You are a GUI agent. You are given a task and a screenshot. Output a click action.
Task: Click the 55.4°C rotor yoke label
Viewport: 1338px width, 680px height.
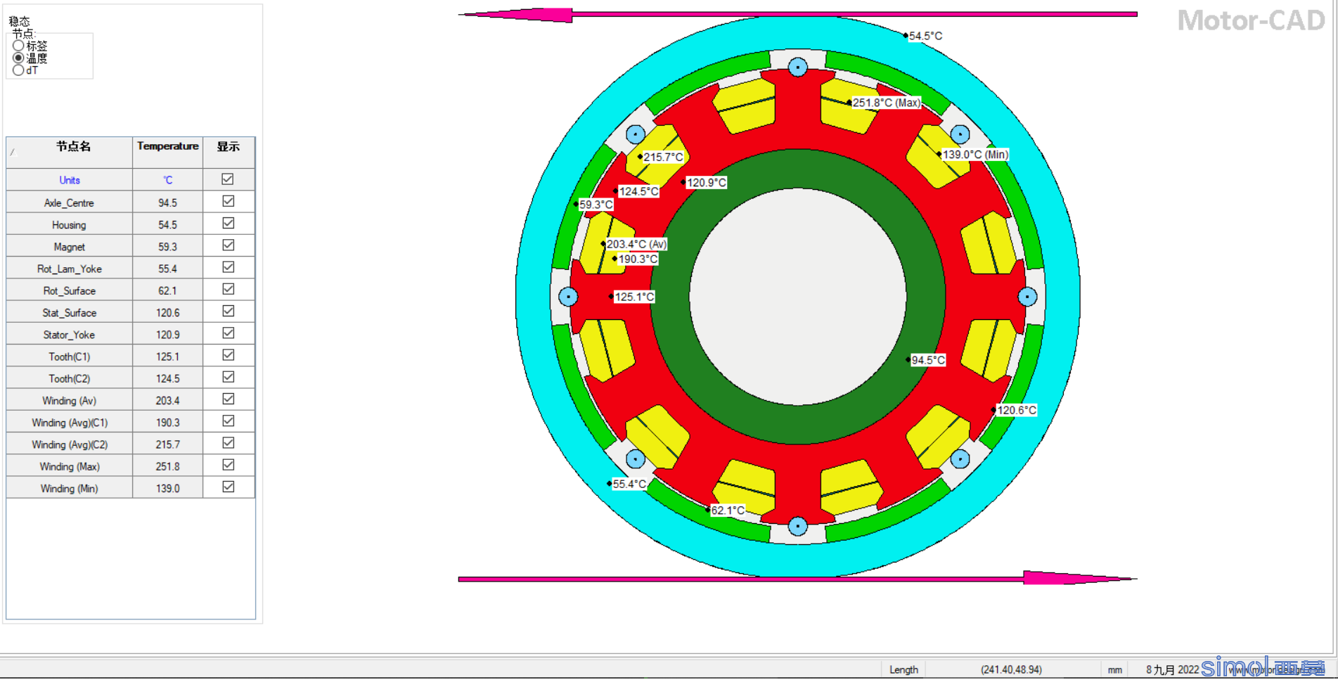click(629, 484)
